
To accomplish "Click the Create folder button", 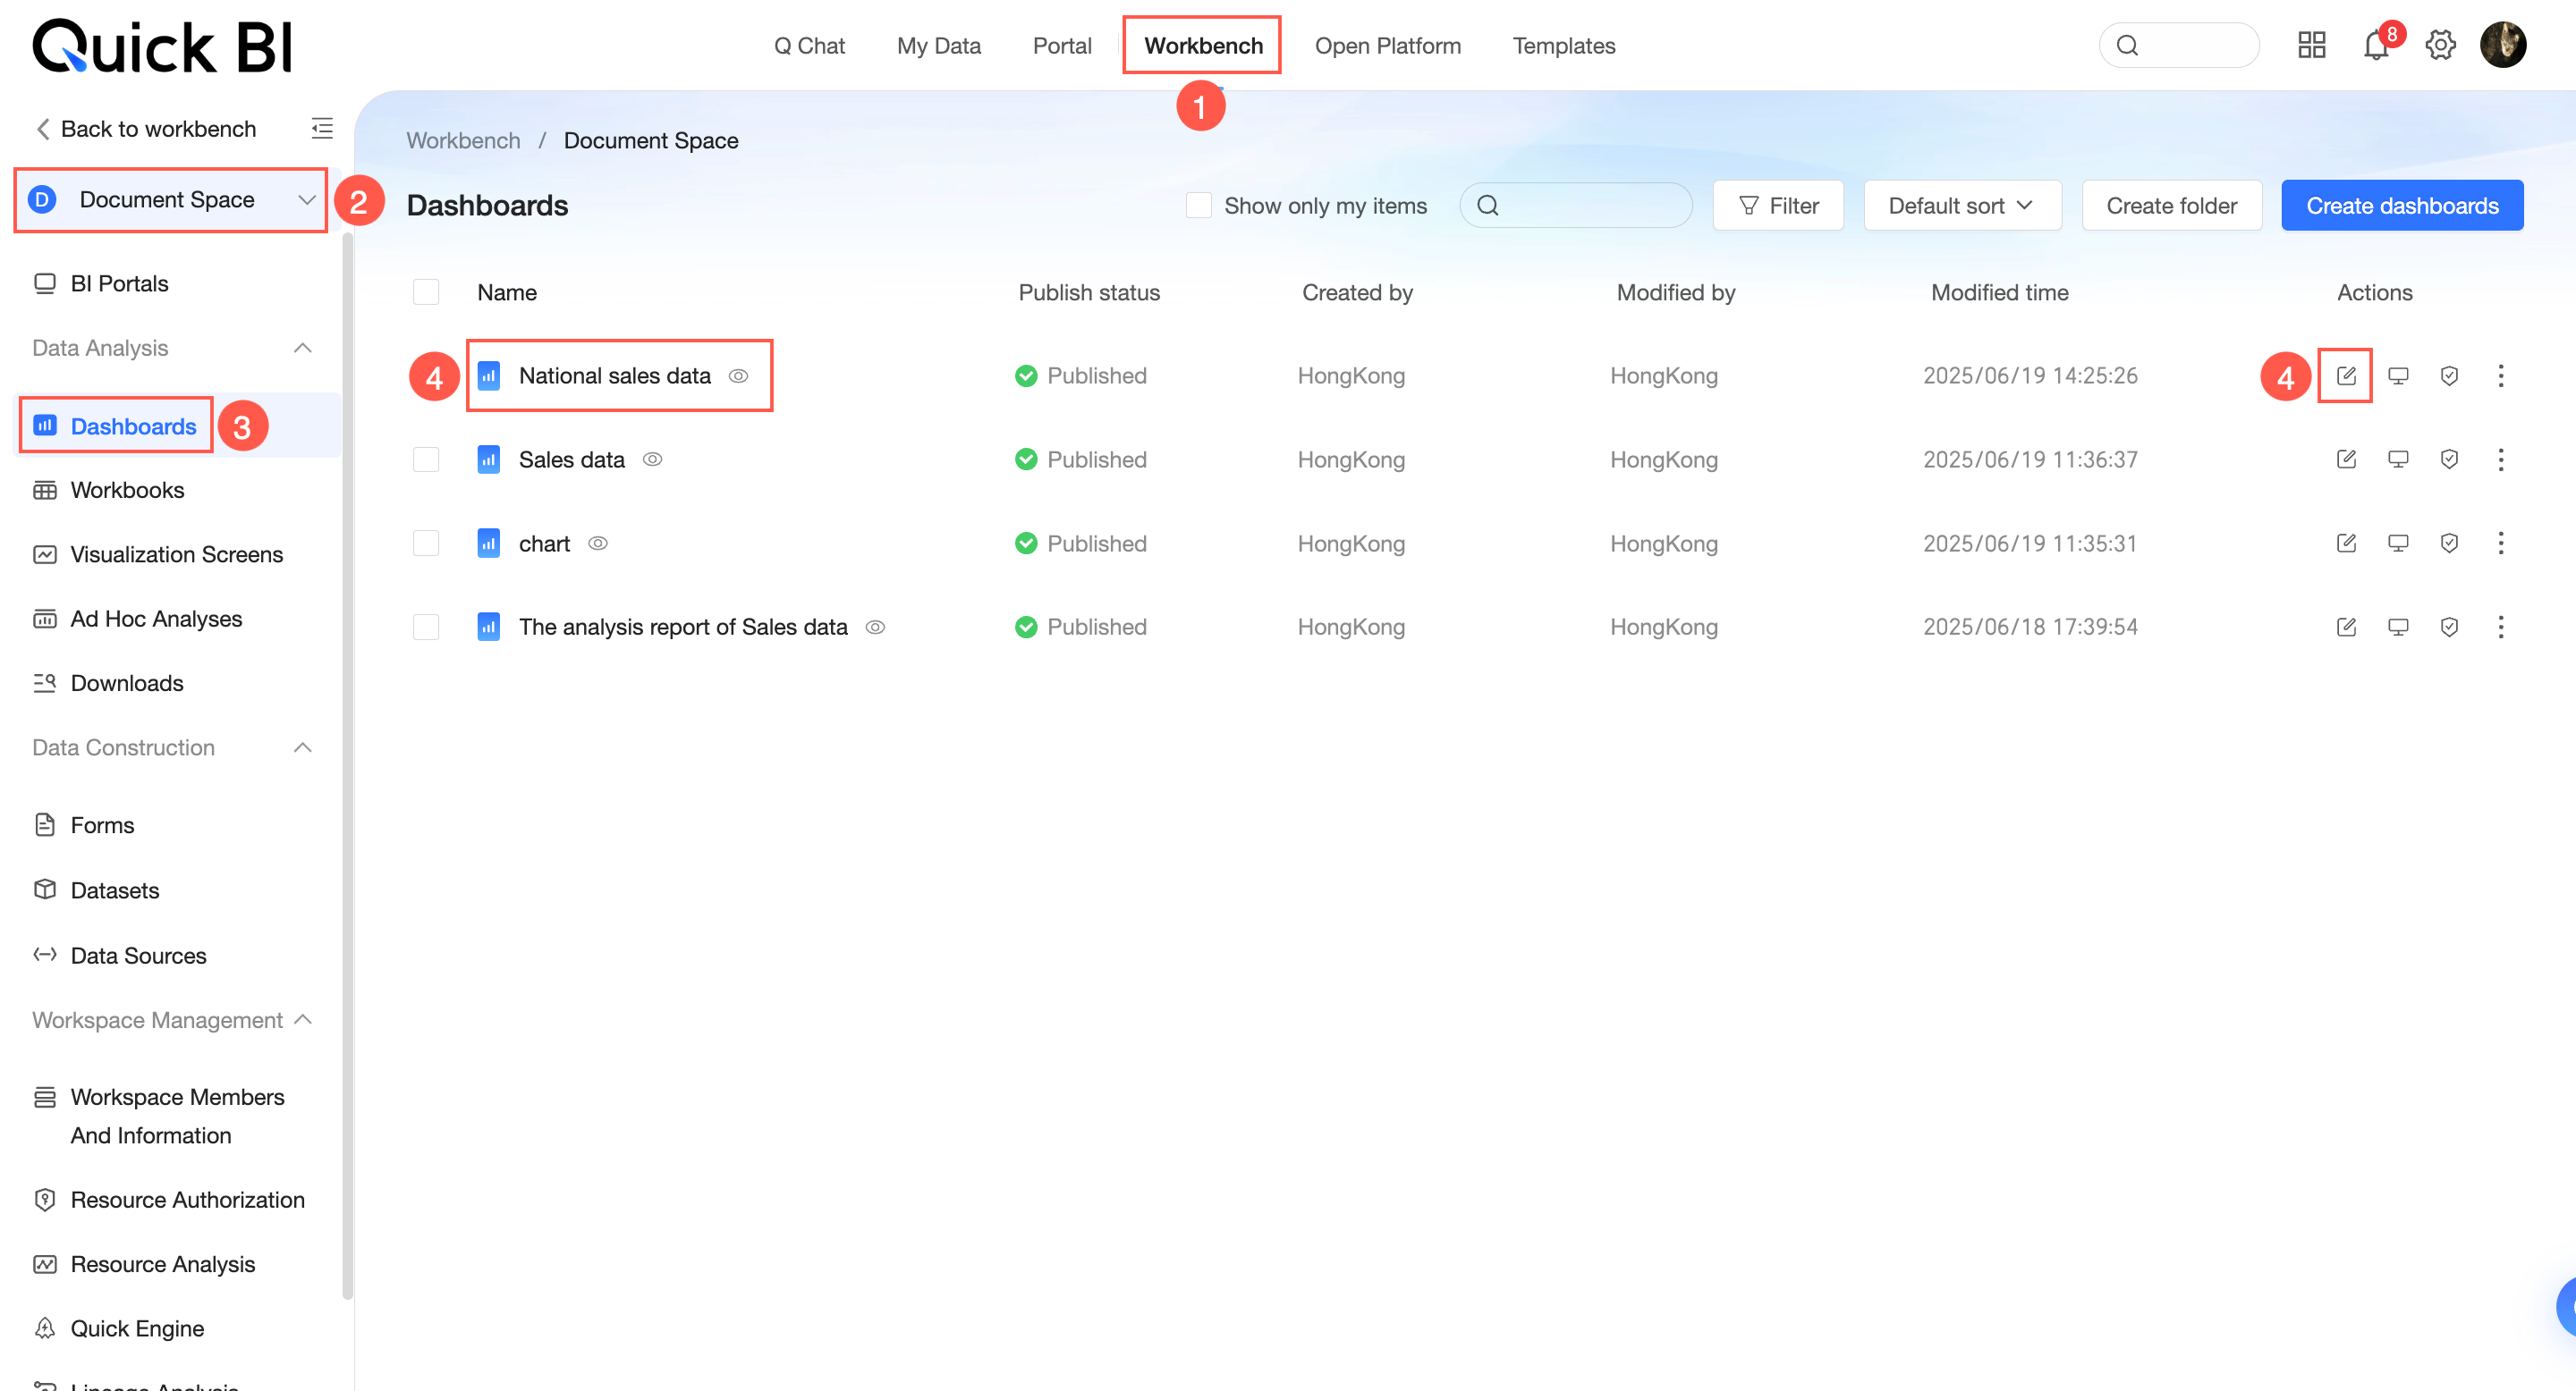I will (2171, 206).
